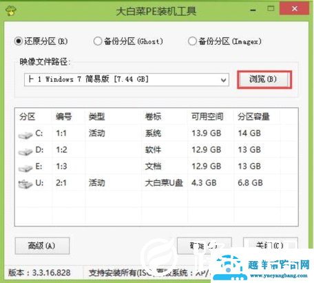Click the 6.8 GB partition capacity
Viewport: 314px width, 283px height.
click(251, 182)
